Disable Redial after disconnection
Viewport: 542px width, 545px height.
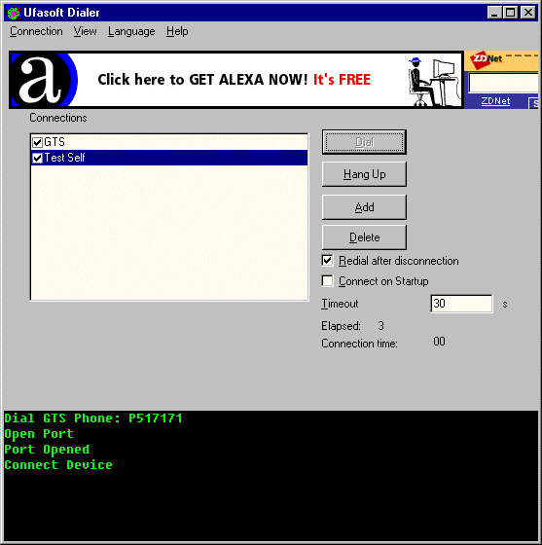(327, 261)
